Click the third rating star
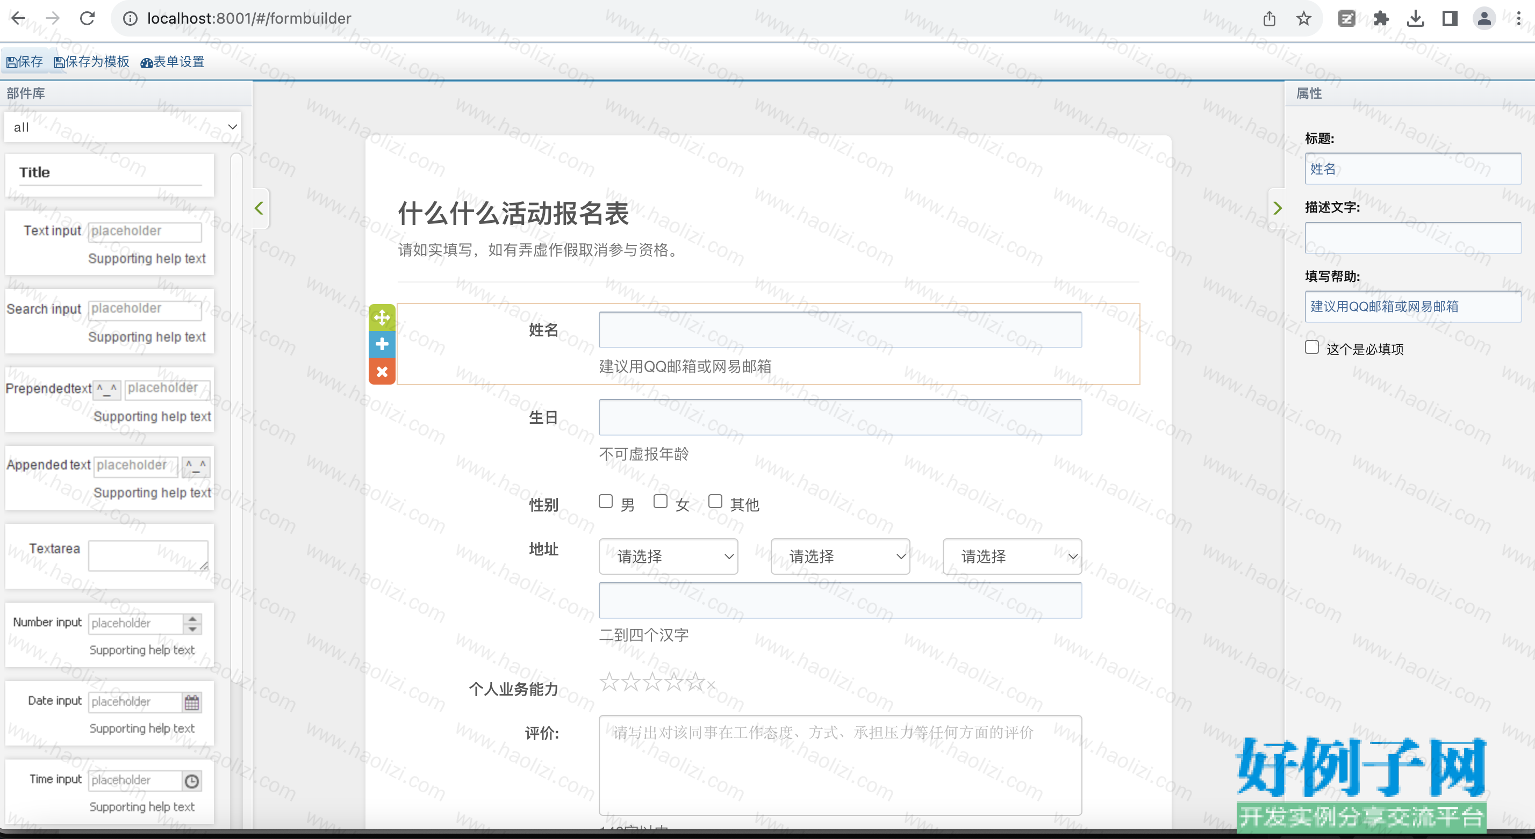1535x839 pixels. [x=652, y=682]
